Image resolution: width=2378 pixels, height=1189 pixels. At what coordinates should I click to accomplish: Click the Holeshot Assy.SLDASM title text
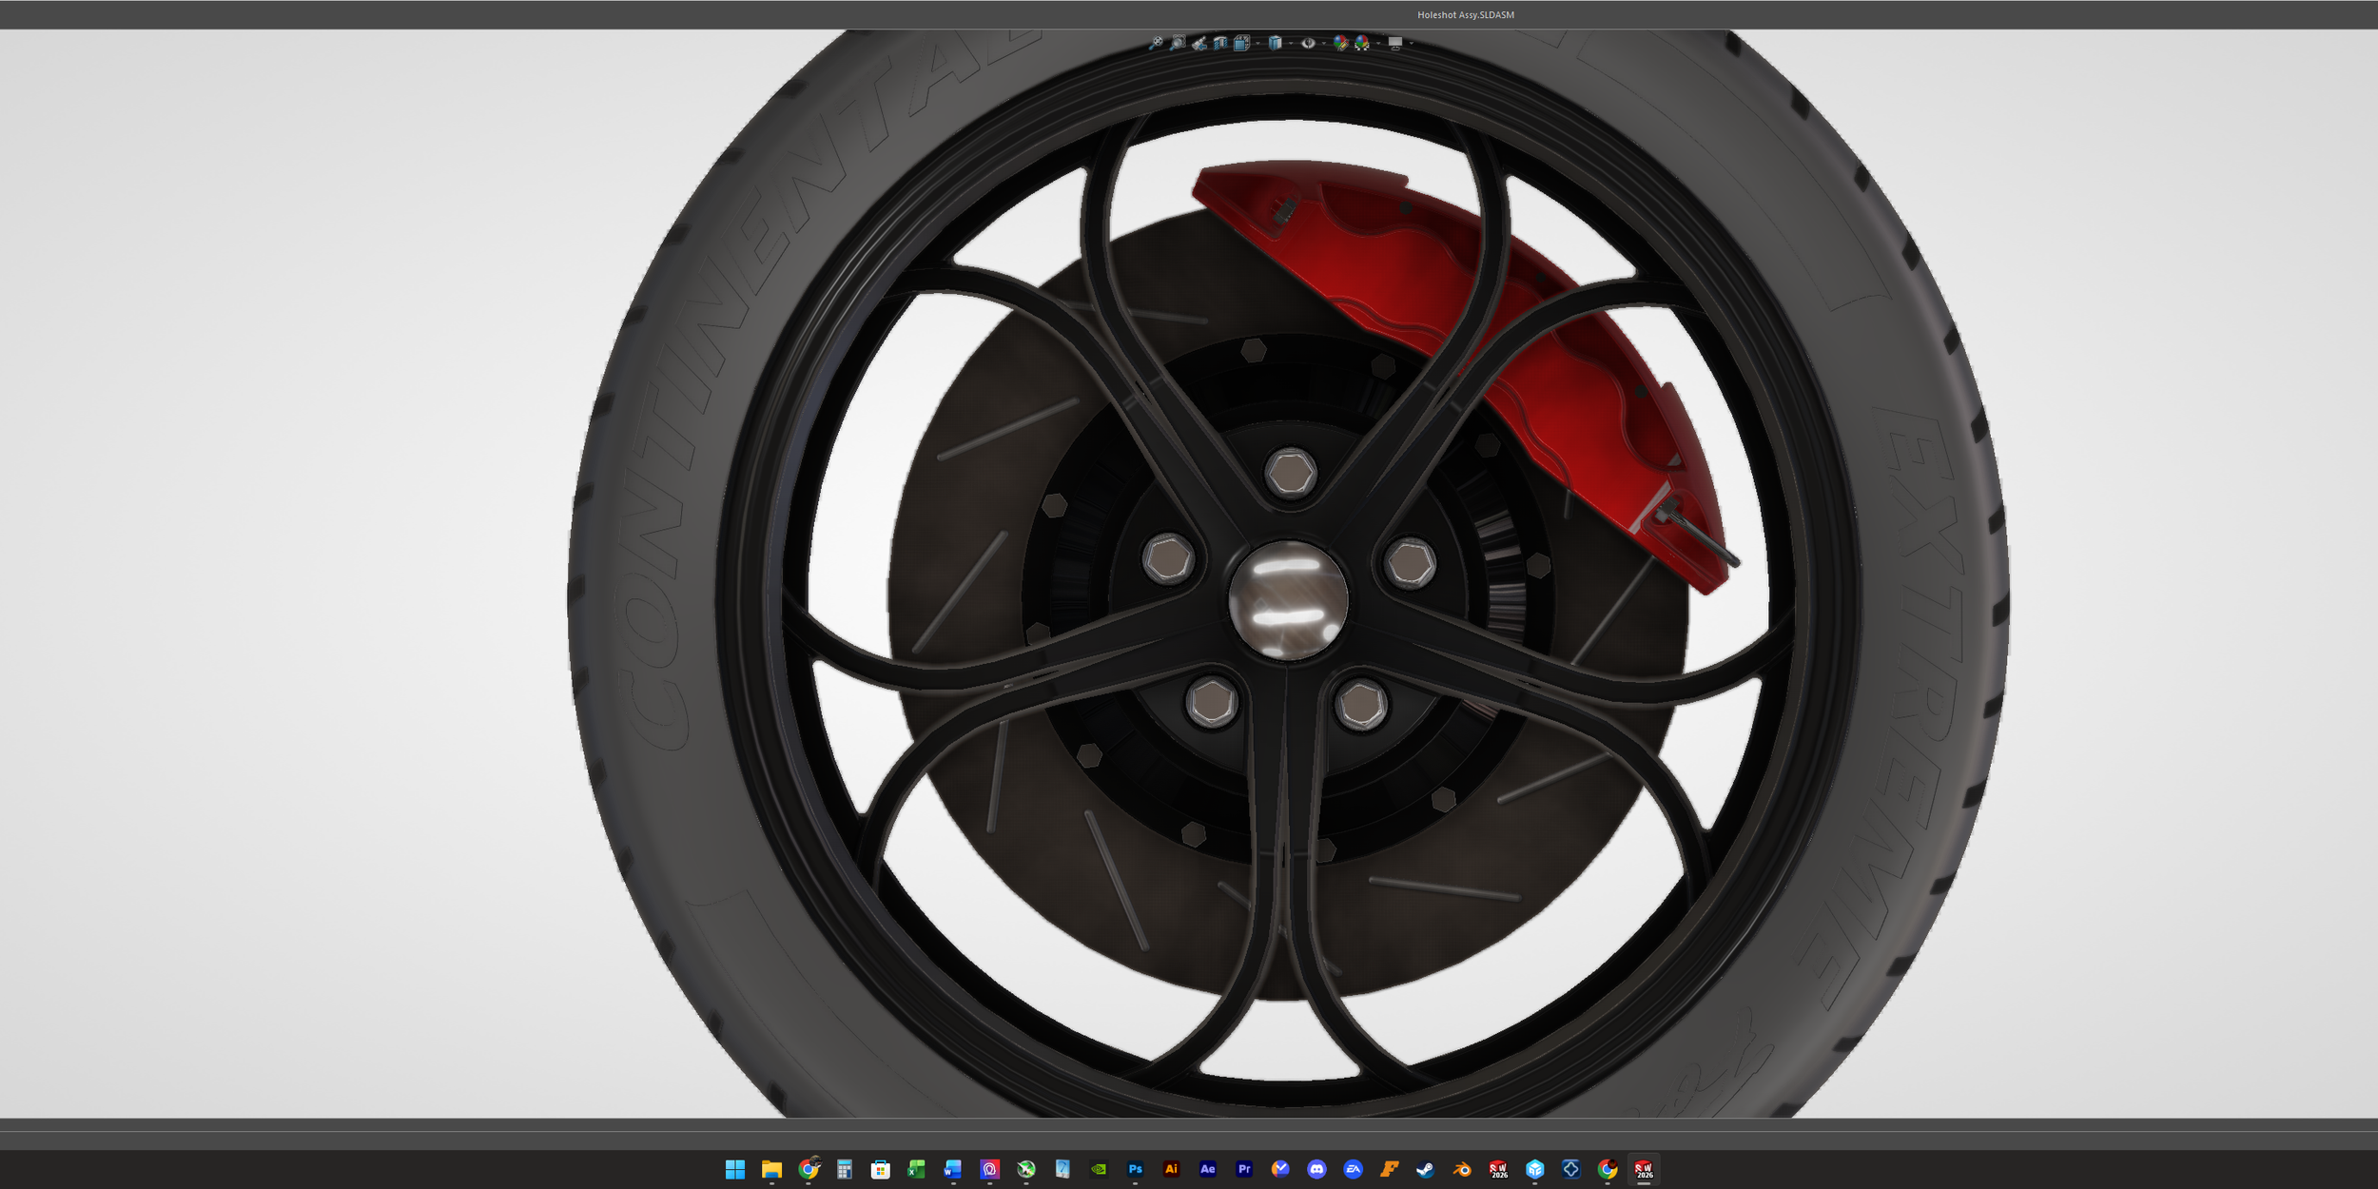tap(1466, 15)
